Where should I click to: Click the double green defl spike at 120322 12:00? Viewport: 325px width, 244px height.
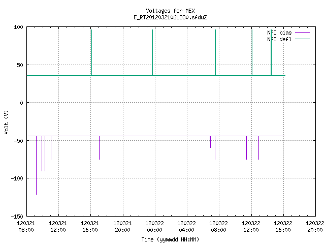(252, 52)
